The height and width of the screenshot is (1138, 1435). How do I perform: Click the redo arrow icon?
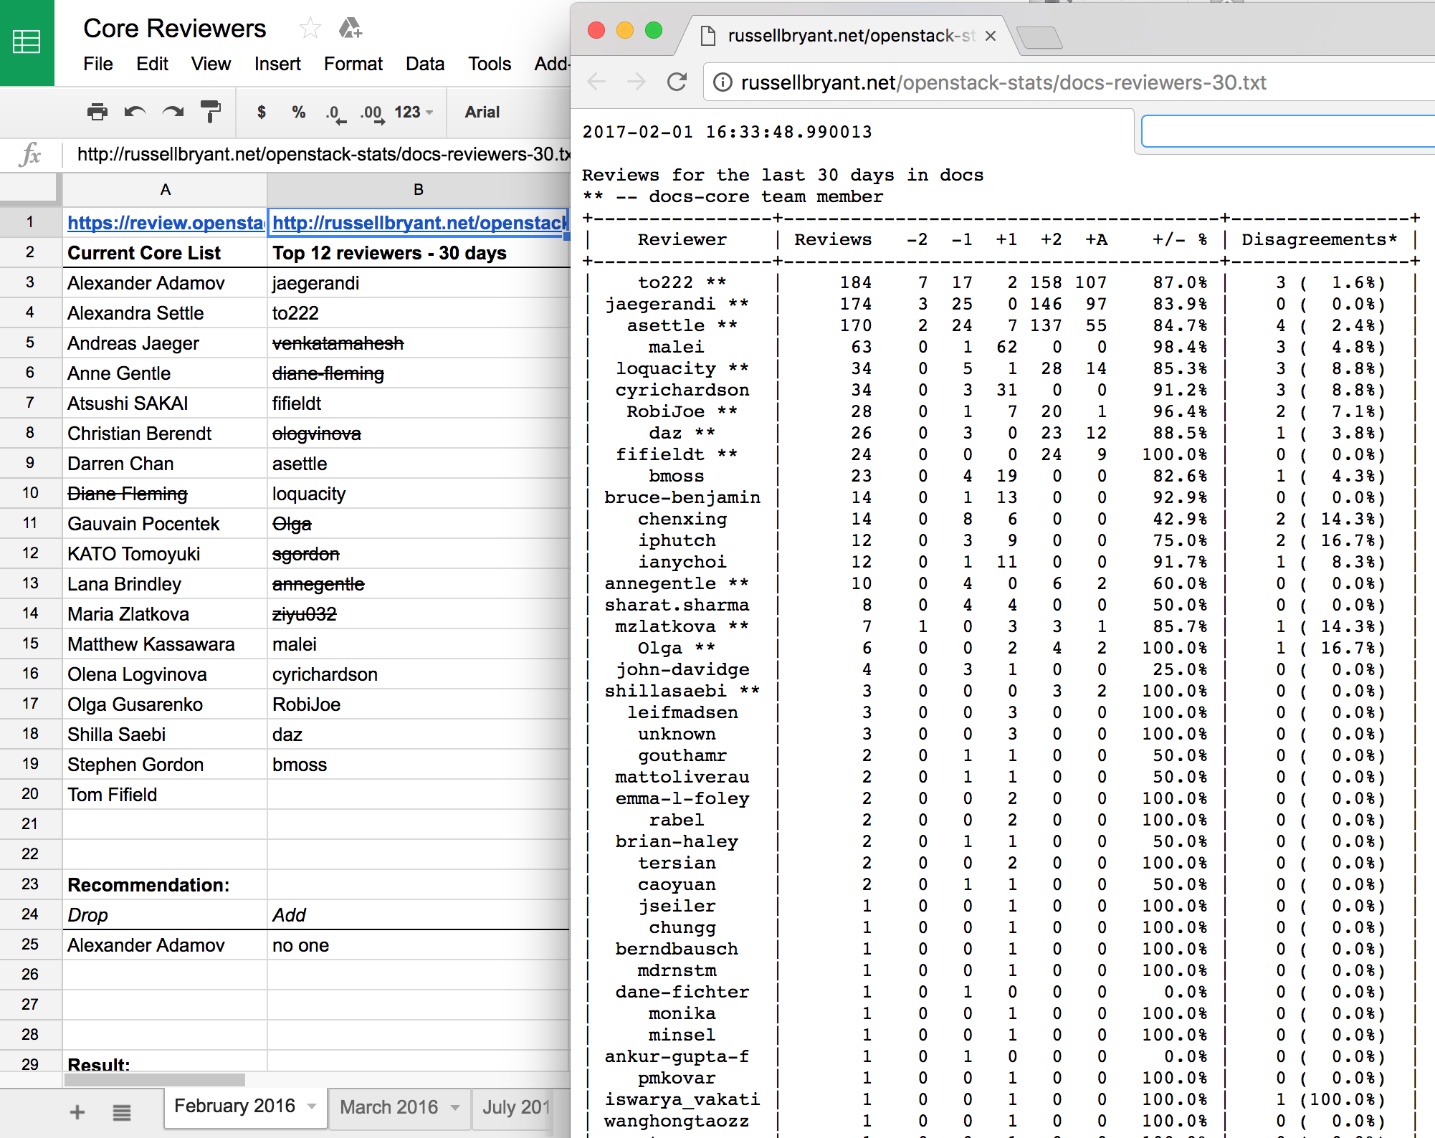click(173, 113)
